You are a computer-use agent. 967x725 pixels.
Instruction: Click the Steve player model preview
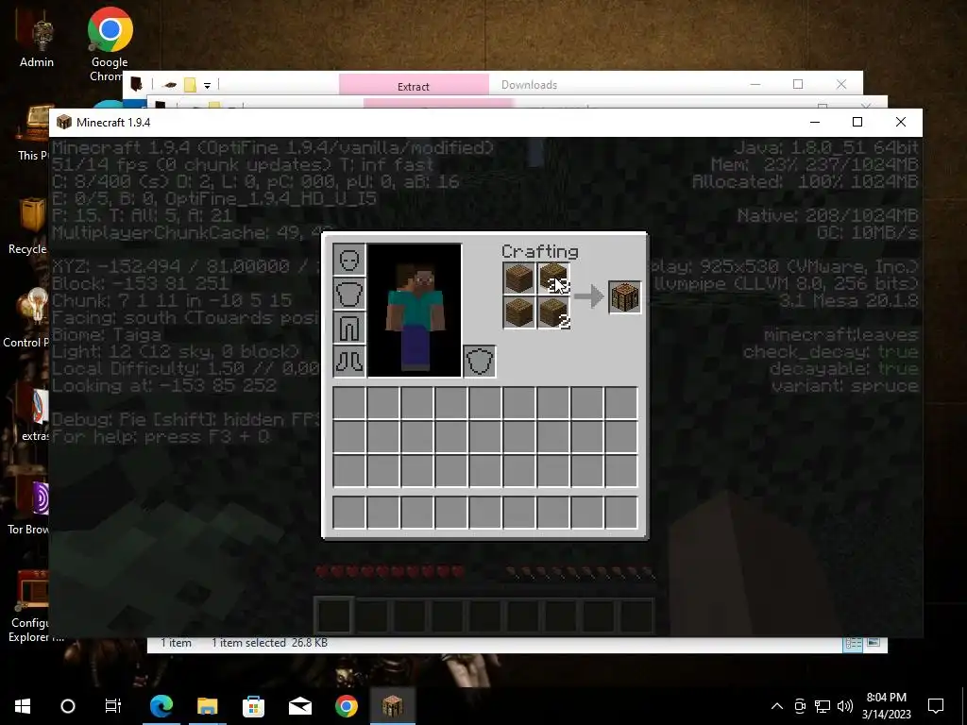415,310
